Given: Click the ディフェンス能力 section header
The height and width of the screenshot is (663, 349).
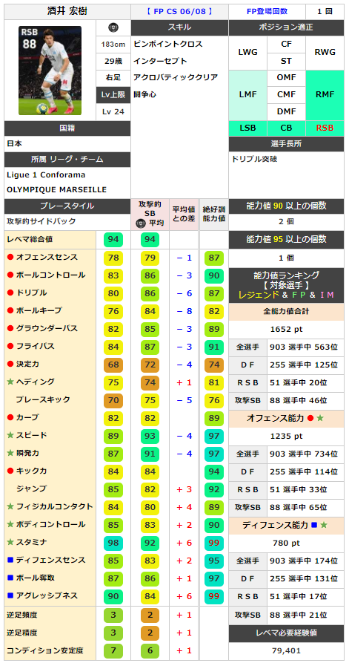Looking at the screenshot, I should coord(287,525).
